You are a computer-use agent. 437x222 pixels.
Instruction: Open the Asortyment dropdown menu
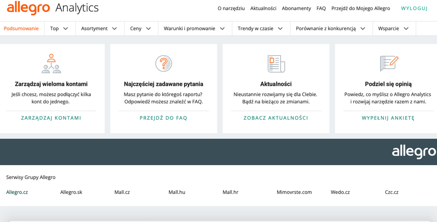point(99,28)
